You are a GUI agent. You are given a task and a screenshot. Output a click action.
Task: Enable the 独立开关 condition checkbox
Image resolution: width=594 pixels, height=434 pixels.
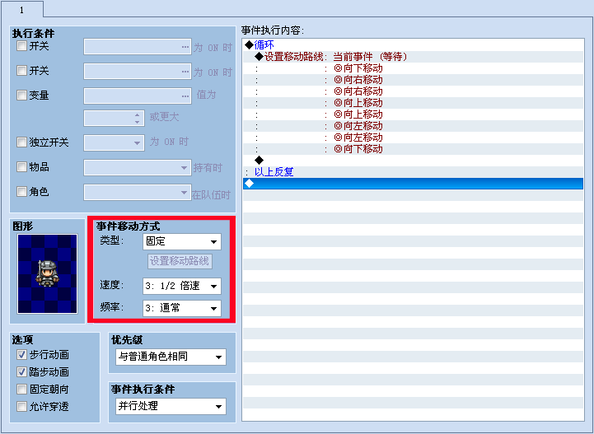[x=21, y=142]
